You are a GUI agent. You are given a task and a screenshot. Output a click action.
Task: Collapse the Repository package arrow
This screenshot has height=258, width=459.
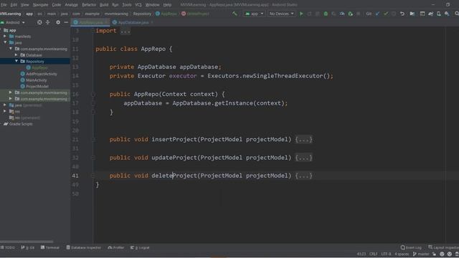click(16, 61)
